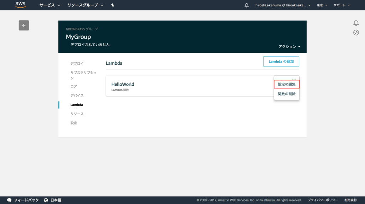The image size is (365, 204).
Task: Select the デプロイ sidebar item
Action: (77, 63)
